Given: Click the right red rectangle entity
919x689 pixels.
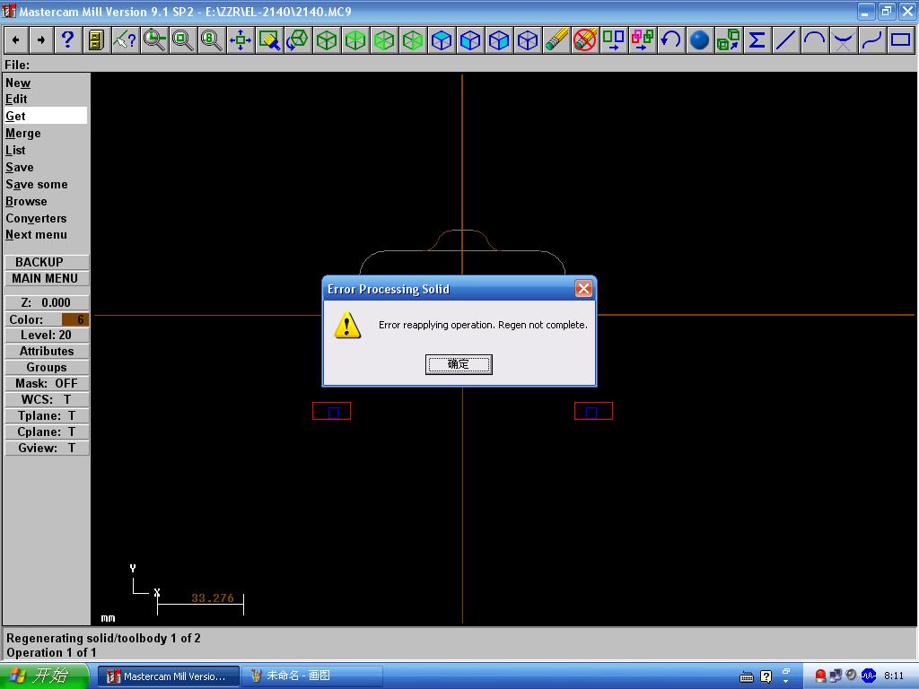Looking at the screenshot, I should click(x=594, y=411).
